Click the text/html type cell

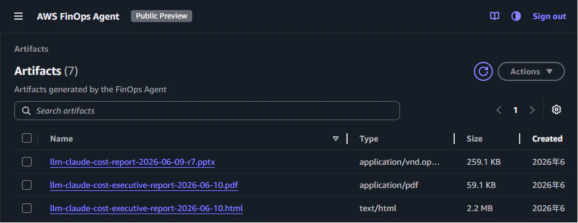378,209
